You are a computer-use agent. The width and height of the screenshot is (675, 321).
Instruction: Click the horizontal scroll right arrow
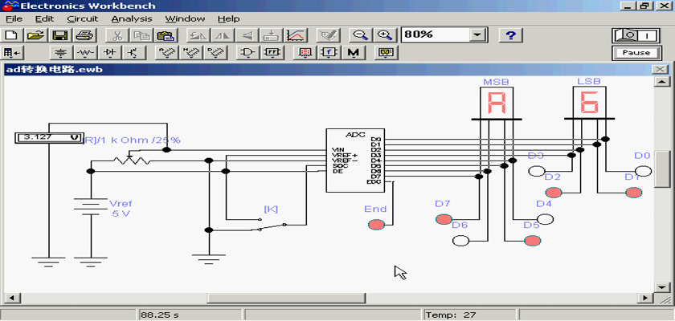(x=644, y=298)
